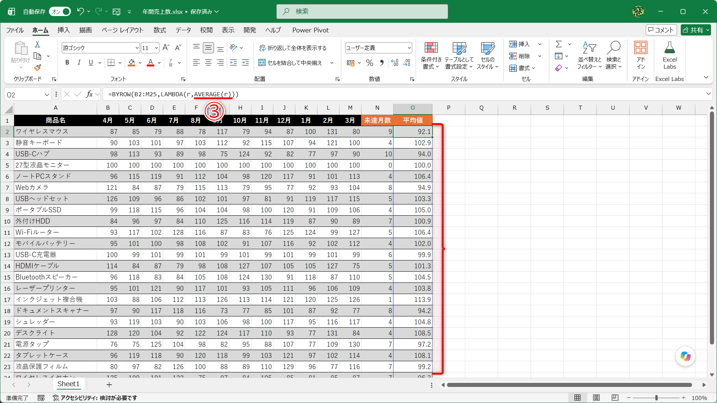
Task: Toggle wrap text for cells
Action: click(293, 48)
